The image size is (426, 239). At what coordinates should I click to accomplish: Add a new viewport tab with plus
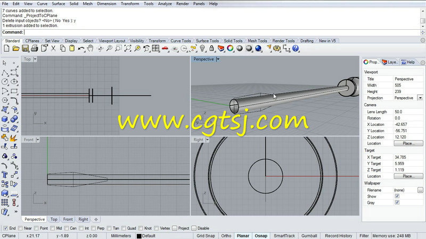point(96,219)
